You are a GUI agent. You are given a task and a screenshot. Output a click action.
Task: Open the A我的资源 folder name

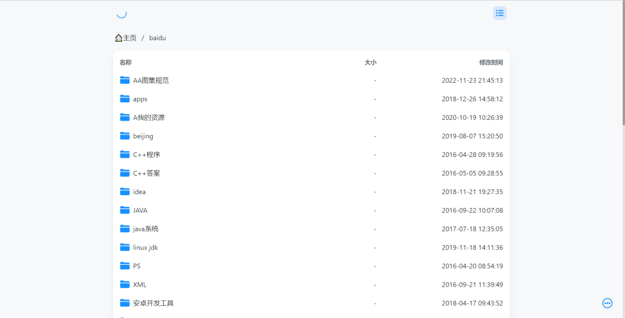click(x=149, y=118)
